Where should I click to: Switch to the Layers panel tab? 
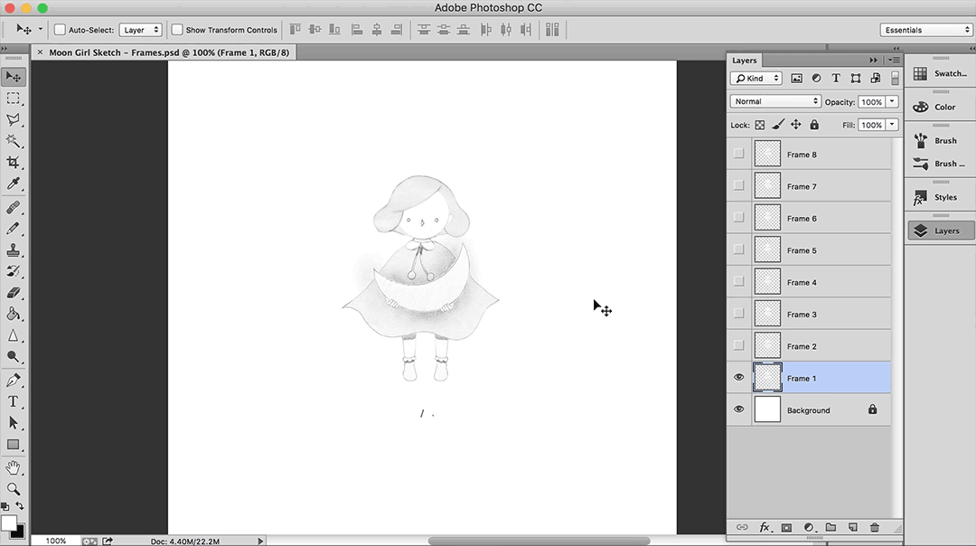(x=745, y=61)
